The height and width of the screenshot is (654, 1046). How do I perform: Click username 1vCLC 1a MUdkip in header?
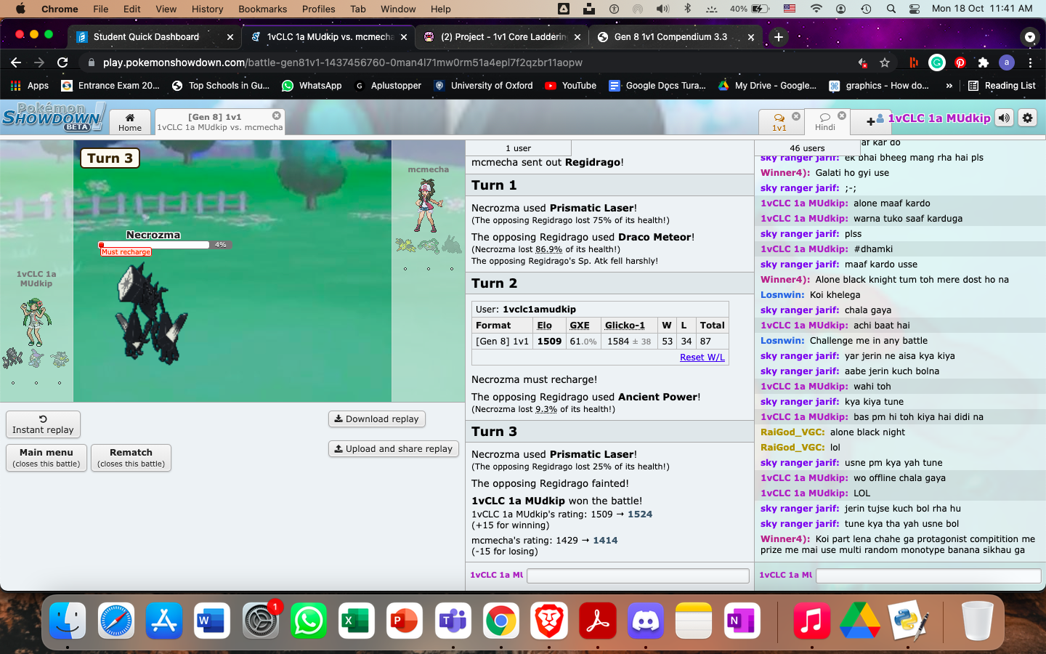938,118
